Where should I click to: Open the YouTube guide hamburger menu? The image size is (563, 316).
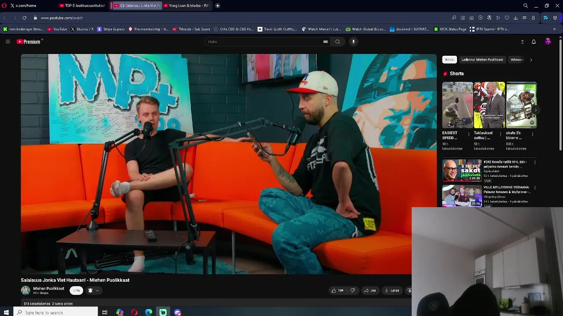click(x=7, y=42)
